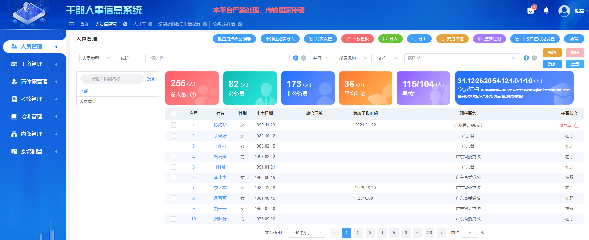Click the 请休假管理 person icon
Viewport: 589px width, 240px height.
click(14, 81)
